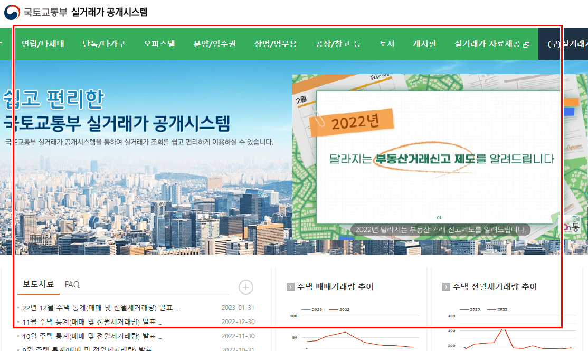This screenshot has height=351, width=588.
Task: Open the 10월 주택 통계 발표 article
Action: 92,336
